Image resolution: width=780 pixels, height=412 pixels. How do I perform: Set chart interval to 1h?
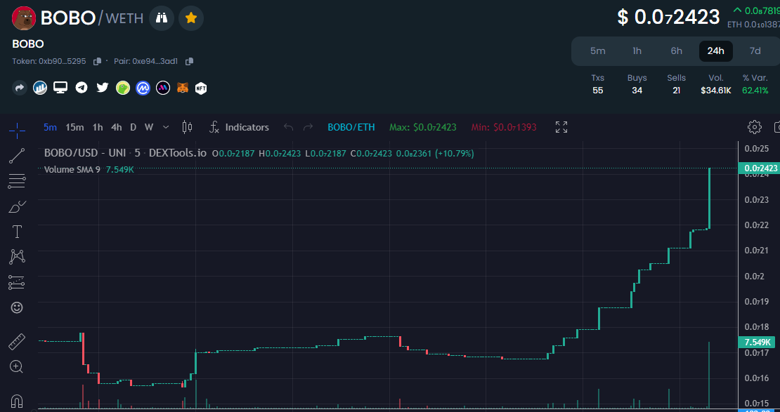(x=98, y=127)
